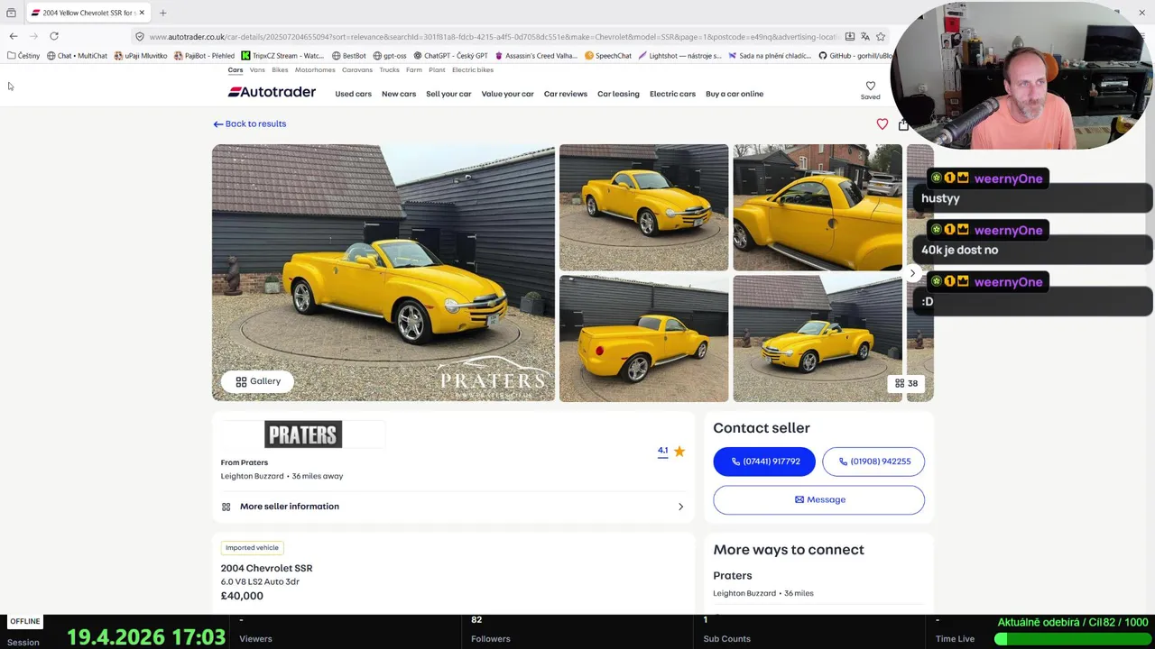Click the Imported vehicle tag
Screen dimensions: 1155x649
point(252,547)
